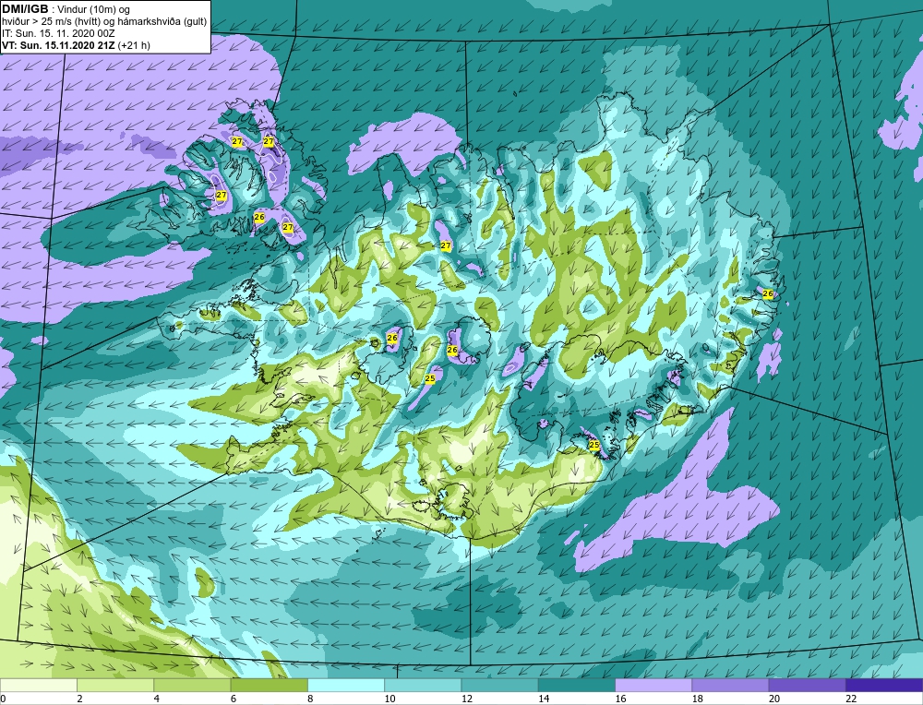
Task: Click the legend scale value "12"
Action: [x=467, y=699]
